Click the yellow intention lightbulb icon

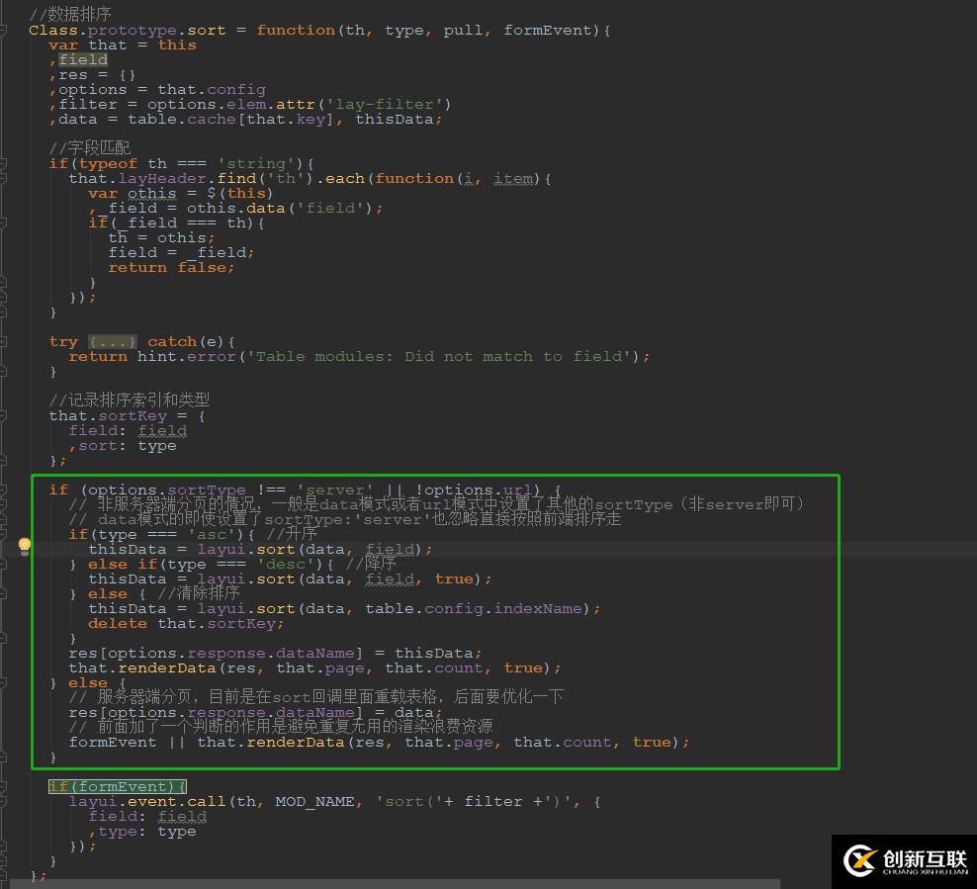[25, 547]
